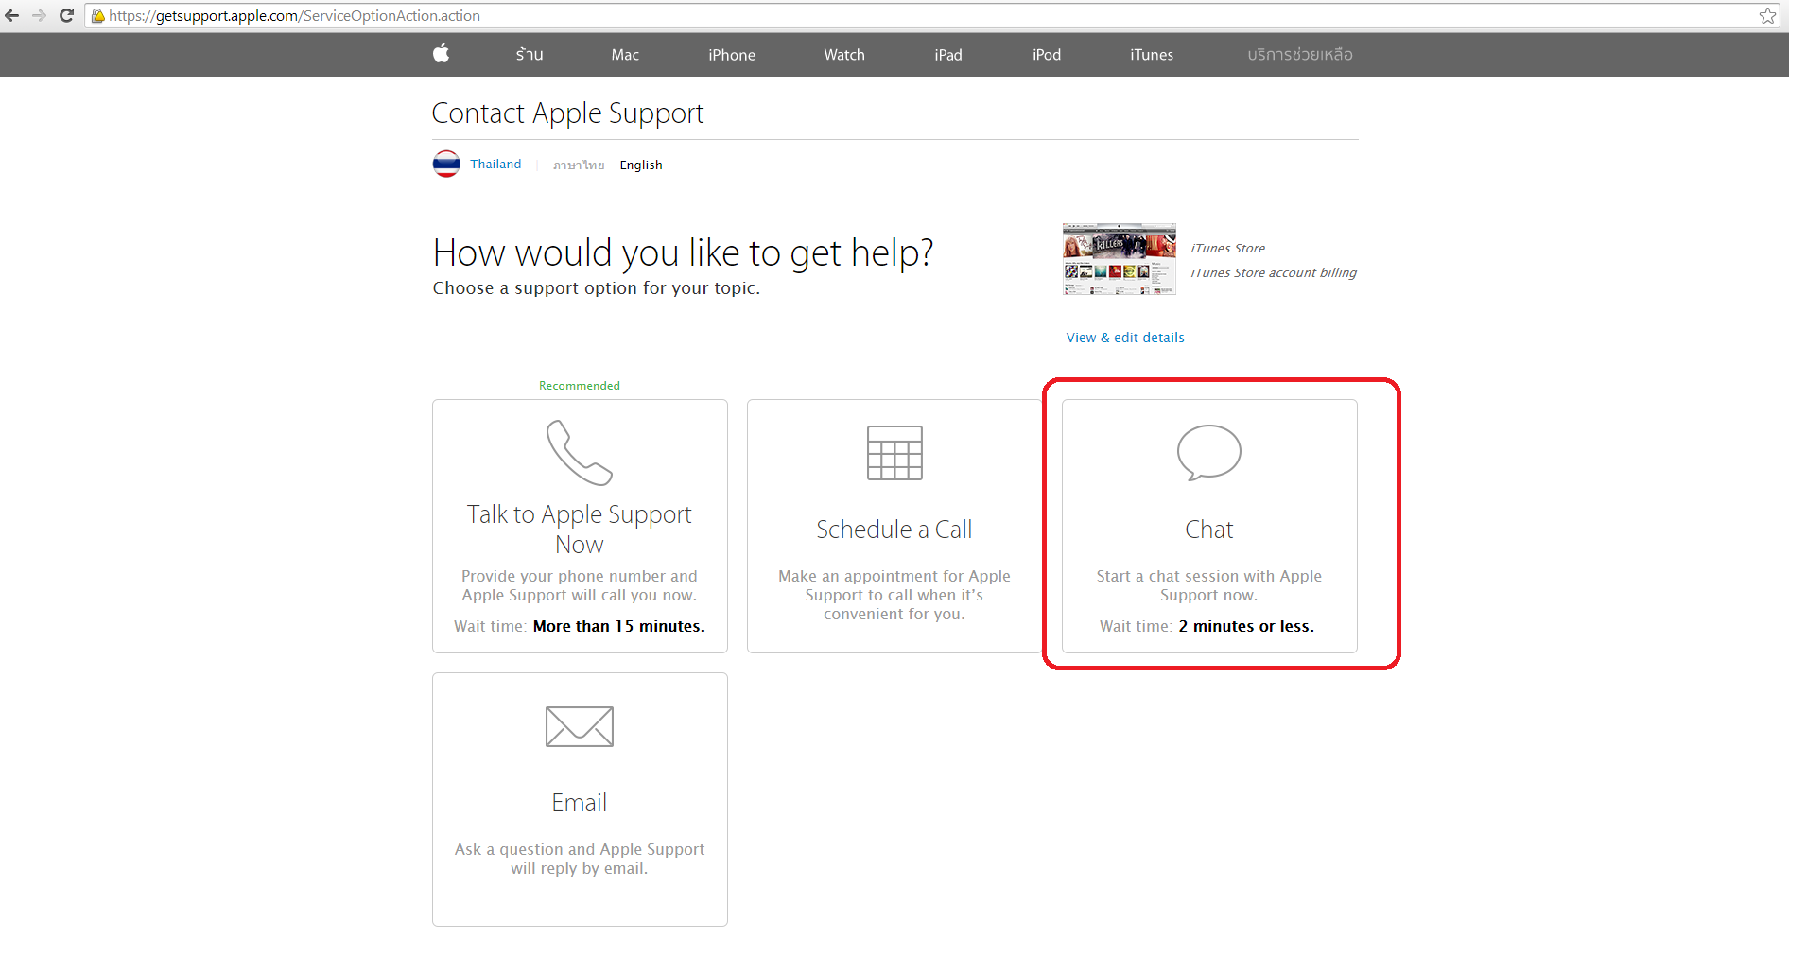
Task: Open the iPad navigation item
Action: [x=948, y=55]
